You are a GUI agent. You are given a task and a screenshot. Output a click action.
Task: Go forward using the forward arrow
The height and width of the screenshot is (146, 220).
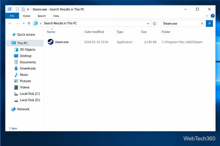17,23
